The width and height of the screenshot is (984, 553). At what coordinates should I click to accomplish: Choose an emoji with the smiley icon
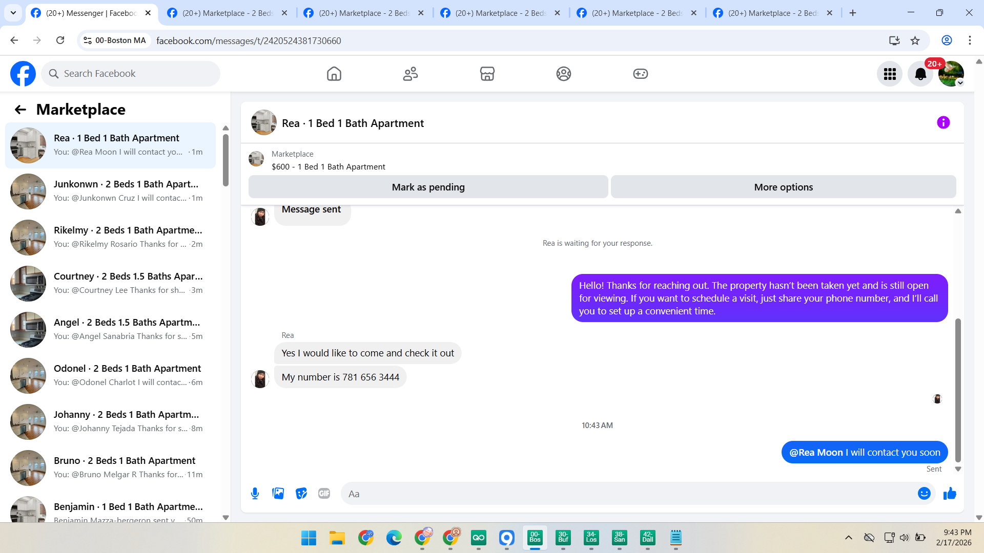click(924, 494)
